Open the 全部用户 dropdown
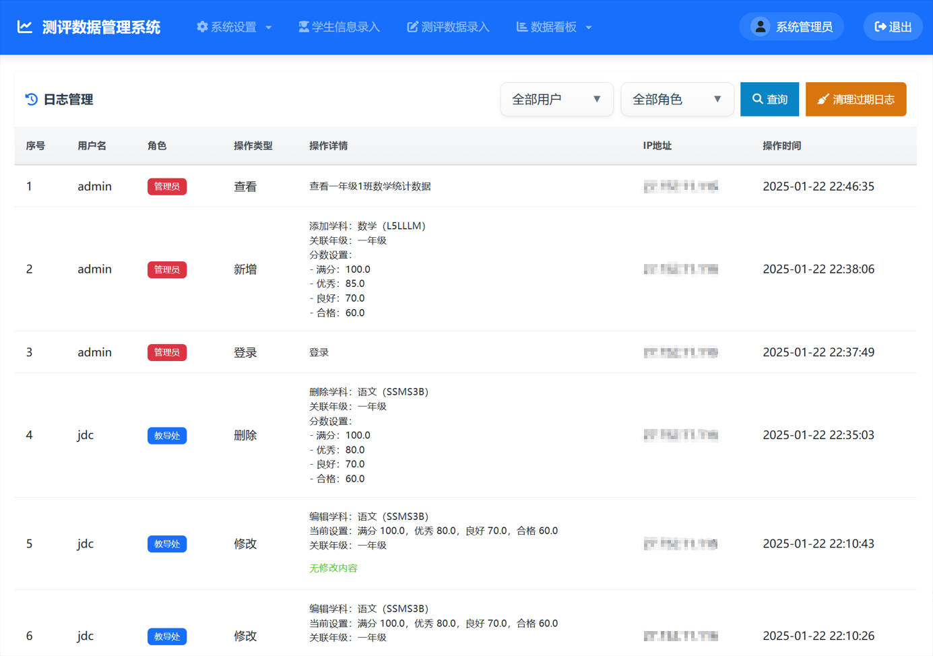The image size is (933, 656). (556, 99)
